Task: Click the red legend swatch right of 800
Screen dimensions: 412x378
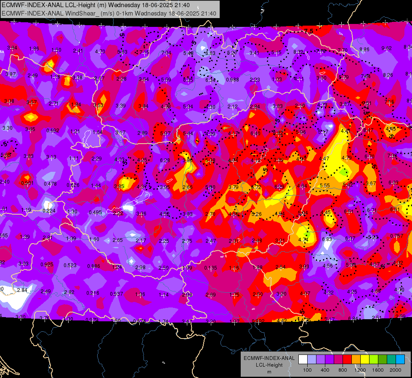Action: click(x=347, y=359)
